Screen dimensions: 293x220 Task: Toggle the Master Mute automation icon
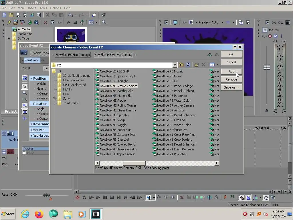[x=276, y=36]
